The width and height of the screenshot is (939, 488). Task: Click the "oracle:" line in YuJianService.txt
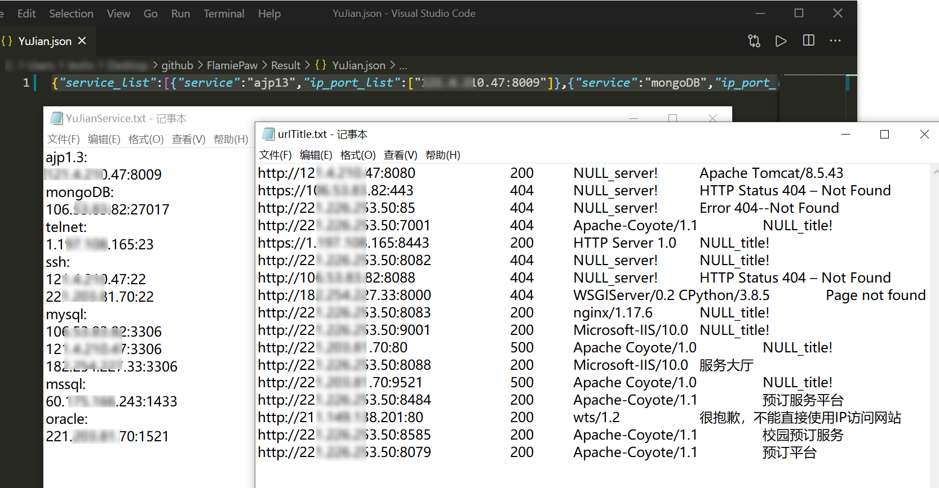pyautogui.click(x=67, y=419)
